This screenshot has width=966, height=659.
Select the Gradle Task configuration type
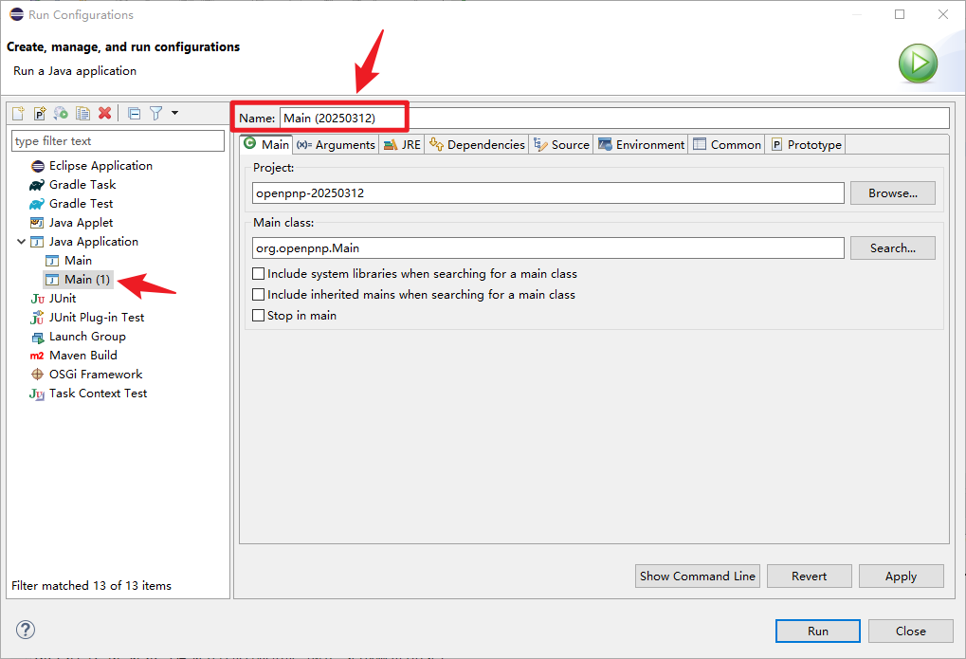82,185
